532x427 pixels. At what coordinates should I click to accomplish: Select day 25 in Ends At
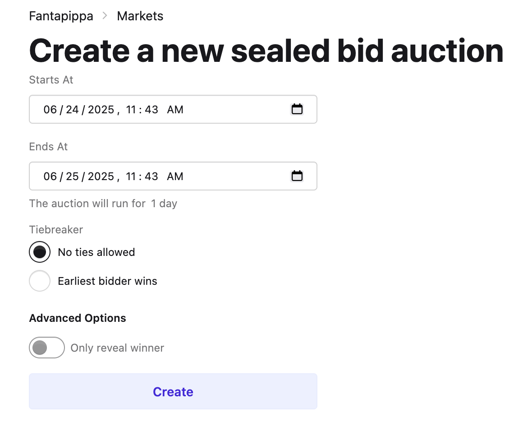pyautogui.click(x=72, y=176)
